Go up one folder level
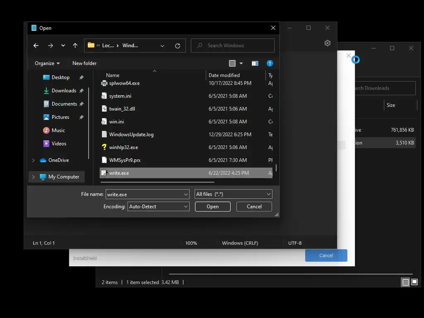The height and width of the screenshot is (318, 424). (75, 46)
